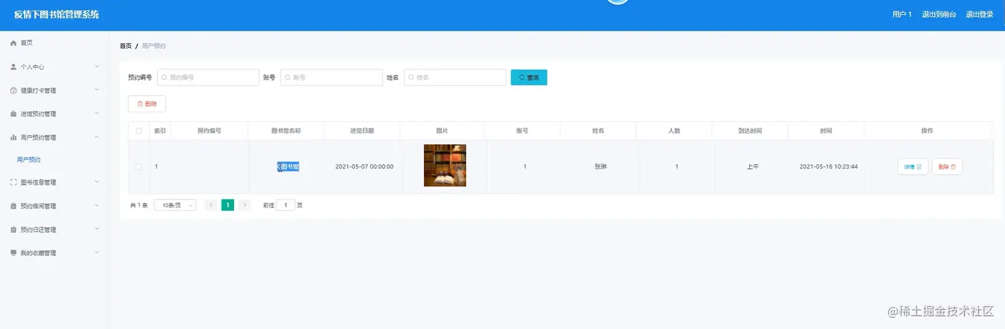Image resolution: width=1005 pixels, height=329 pixels.
Task: Click 退出到前台 in the top bar
Action: [x=939, y=15]
